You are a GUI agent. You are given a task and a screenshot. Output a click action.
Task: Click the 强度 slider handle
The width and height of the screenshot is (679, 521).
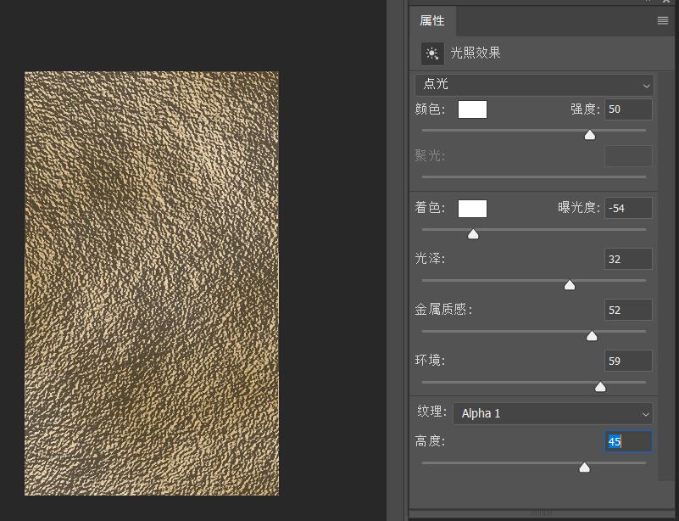589,135
